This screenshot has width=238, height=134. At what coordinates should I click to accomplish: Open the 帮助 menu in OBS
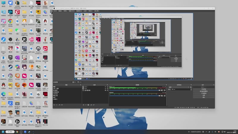[x=90, y=11]
